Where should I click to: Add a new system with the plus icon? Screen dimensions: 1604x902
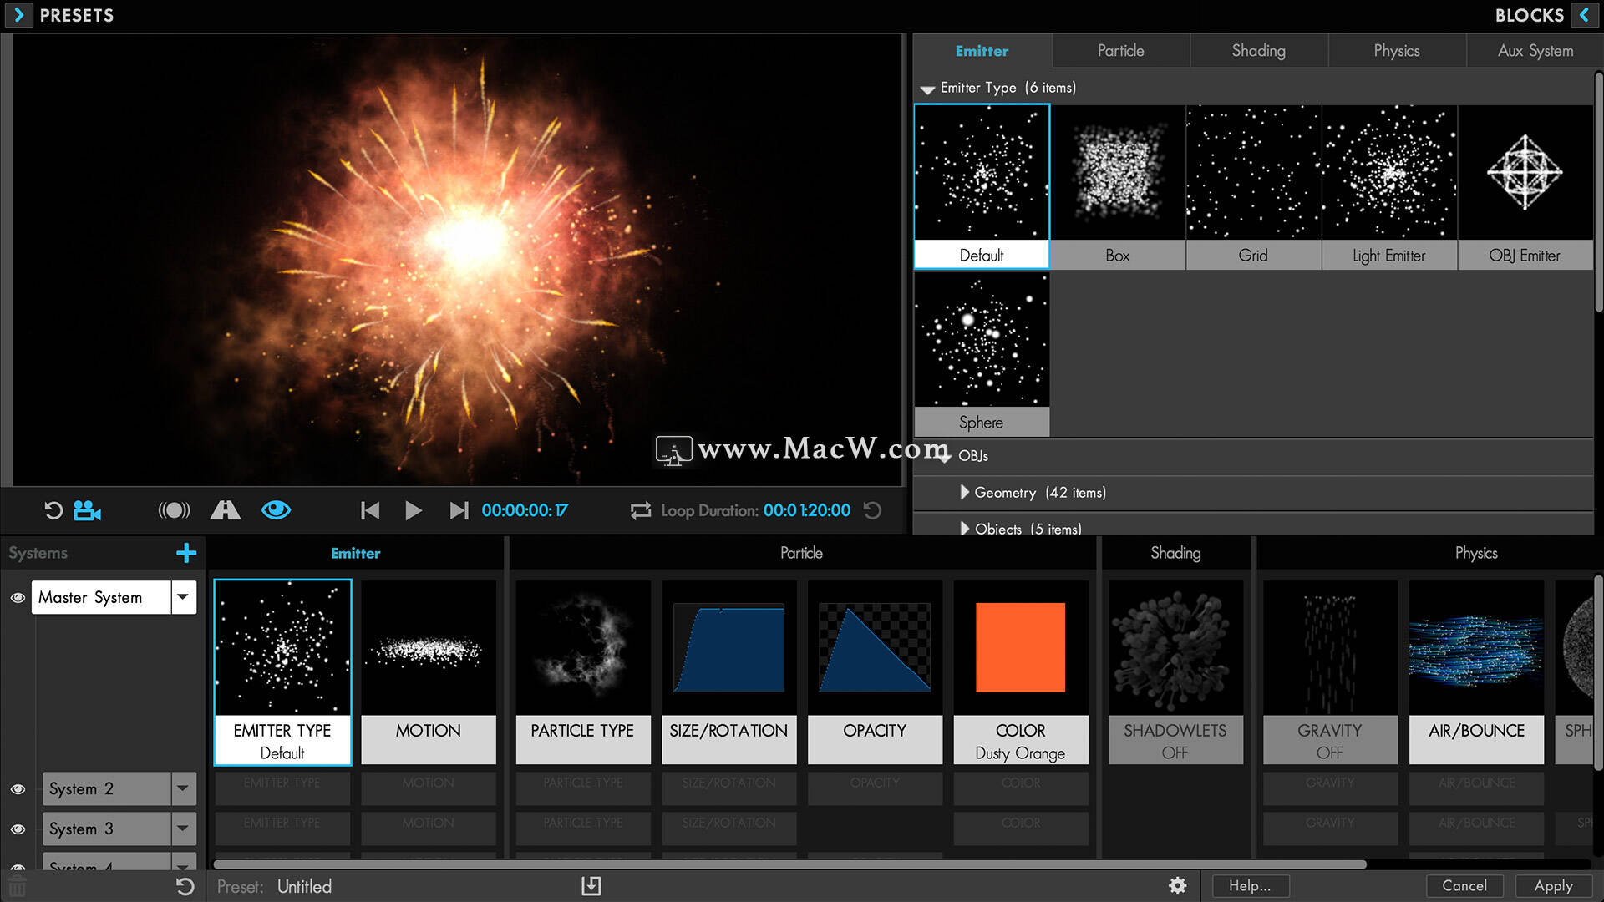tap(185, 553)
